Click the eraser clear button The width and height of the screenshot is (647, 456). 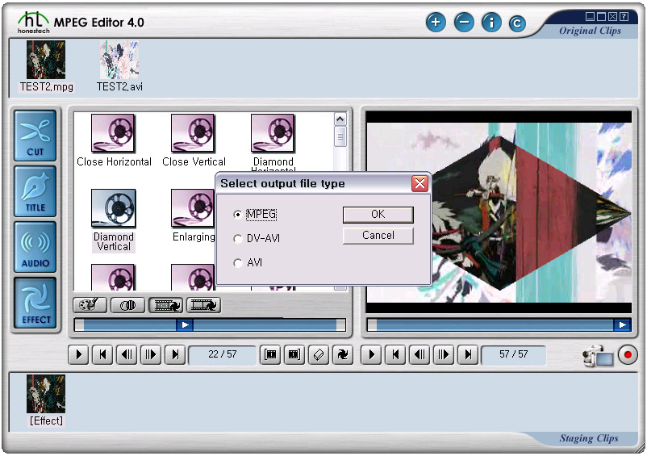pyautogui.click(x=319, y=354)
